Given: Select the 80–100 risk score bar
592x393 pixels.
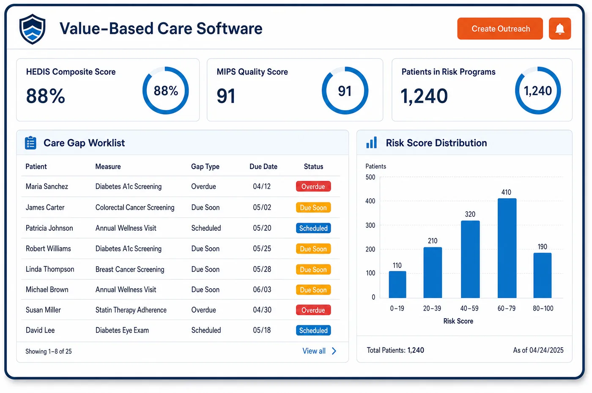Looking at the screenshot, I should [543, 275].
